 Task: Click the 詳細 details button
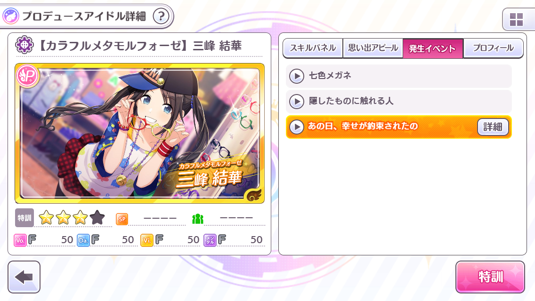pos(493,127)
